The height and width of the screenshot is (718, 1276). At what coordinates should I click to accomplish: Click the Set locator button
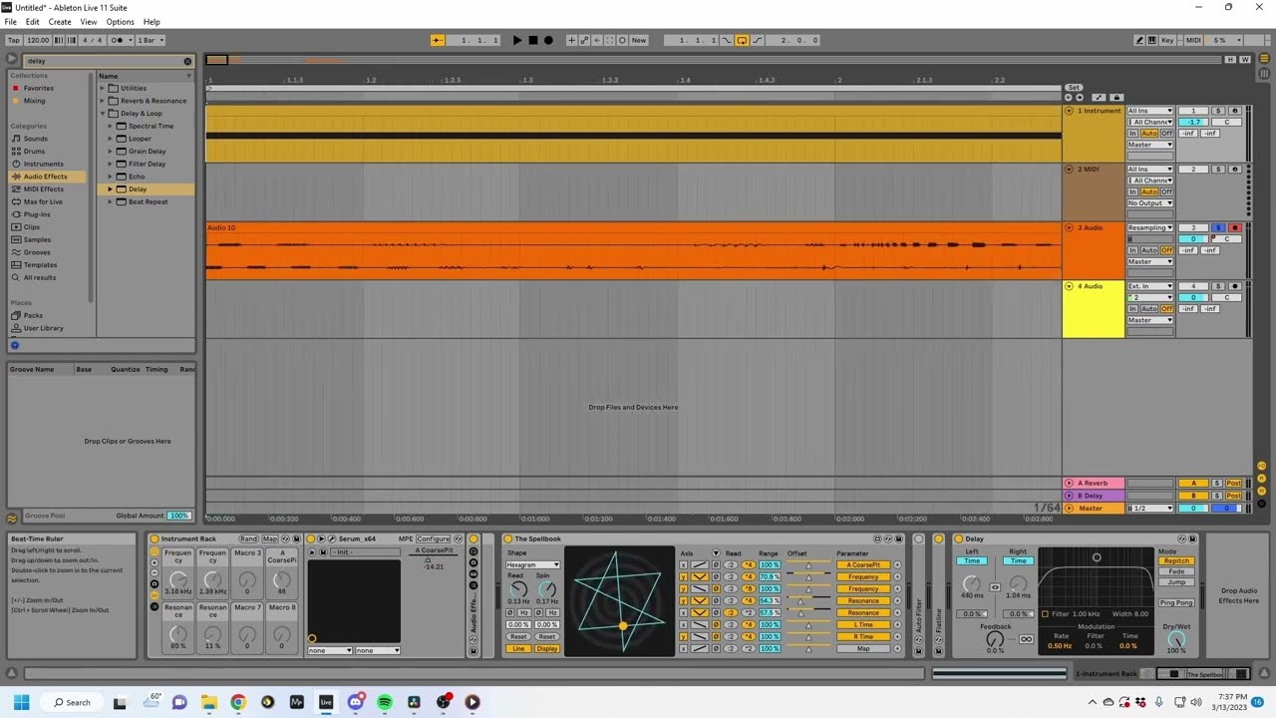(x=1074, y=88)
